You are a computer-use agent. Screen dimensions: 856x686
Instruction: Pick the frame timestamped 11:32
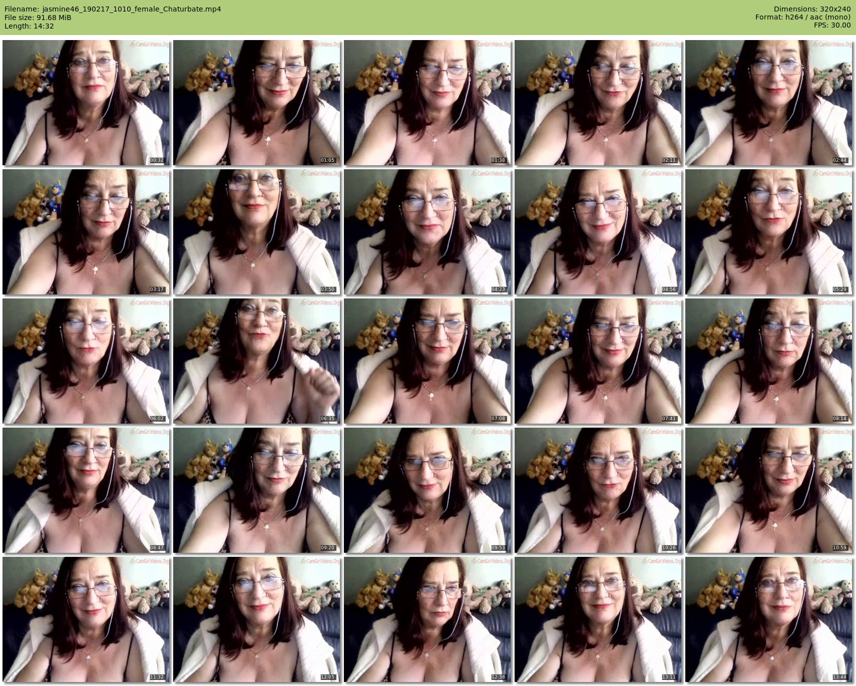pos(86,619)
